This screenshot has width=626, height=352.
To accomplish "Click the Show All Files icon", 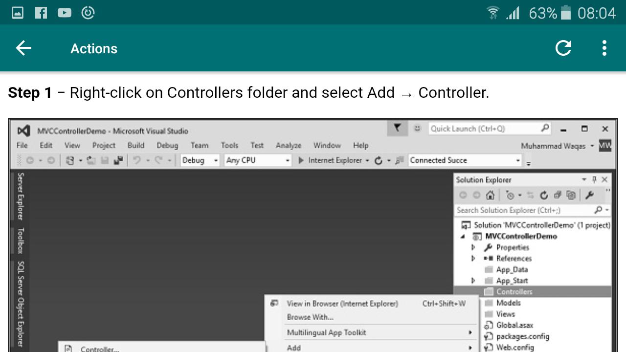I will coord(571,195).
